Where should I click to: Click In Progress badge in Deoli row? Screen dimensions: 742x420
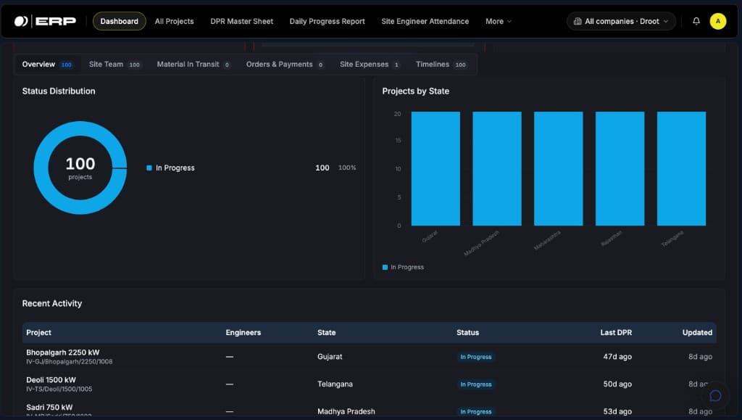coord(476,384)
